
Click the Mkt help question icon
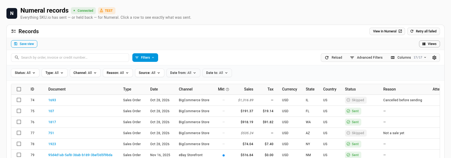click(x=227, y=89)
